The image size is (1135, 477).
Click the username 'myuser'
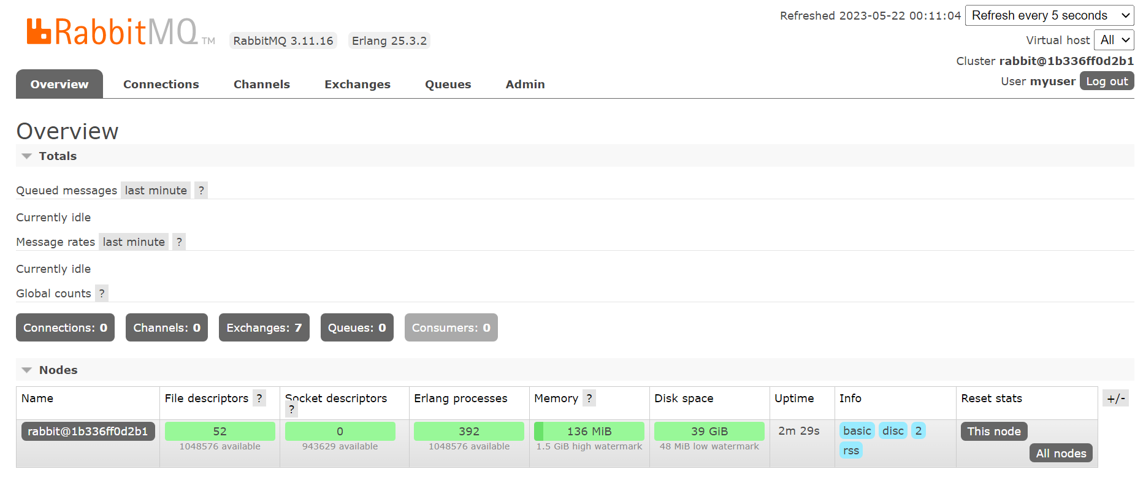tap(1053, 81)
